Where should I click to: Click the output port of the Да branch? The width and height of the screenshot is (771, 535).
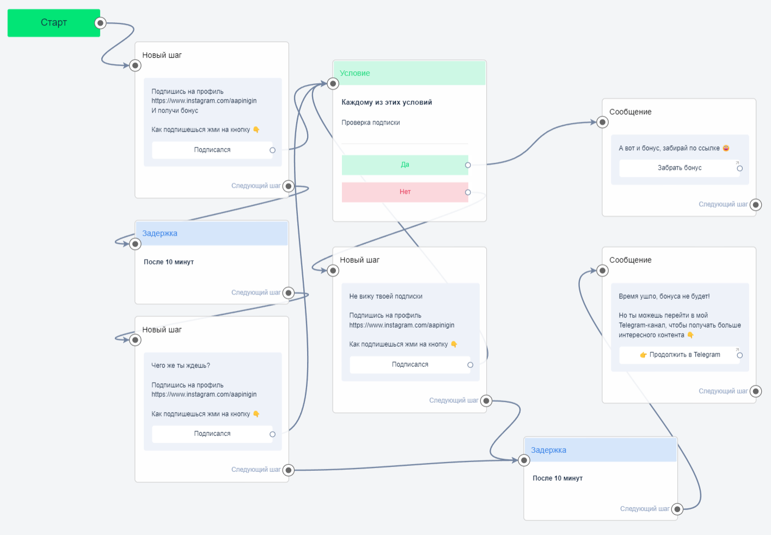(x=468, y=165)
